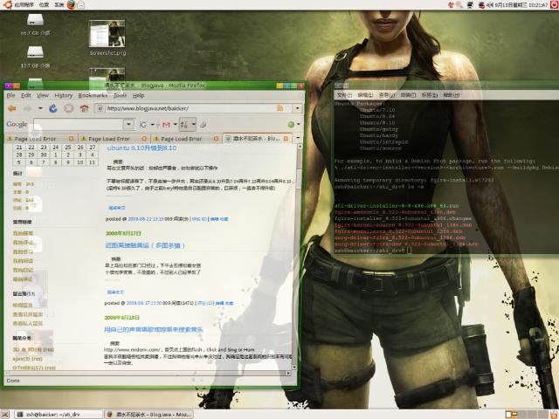Click the vertical scrollbar in Firefox
559x419 pixels.
pyautogui.click(x=300, y=256)
